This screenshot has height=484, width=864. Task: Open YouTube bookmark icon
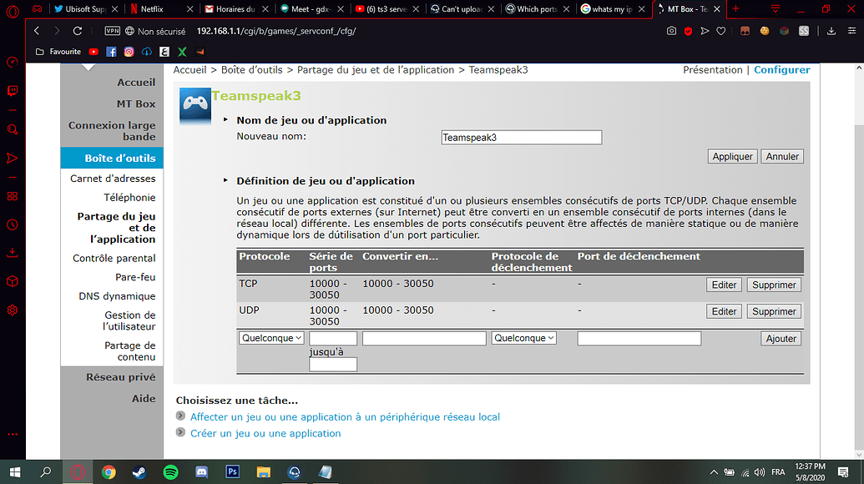pyautogui.click(x=93, y=52)
